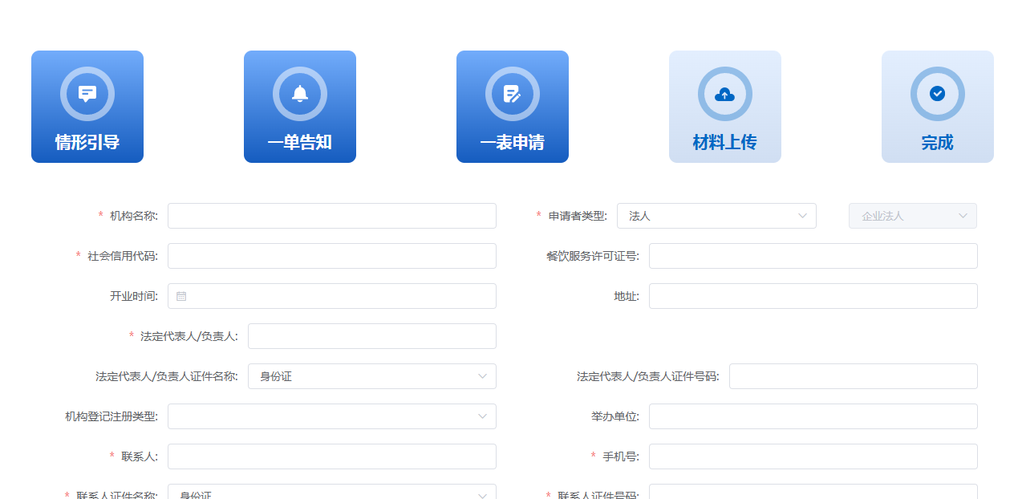Focus the 餐饮服务许可证号 input field
Viewport: 1018px width, 499px height.
[813, 256]
